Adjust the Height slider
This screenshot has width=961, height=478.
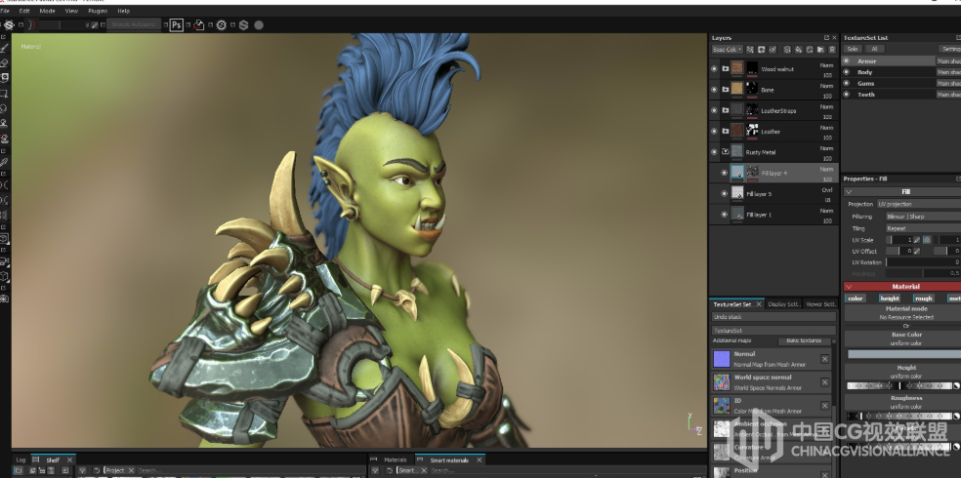[x=899, y=385]
